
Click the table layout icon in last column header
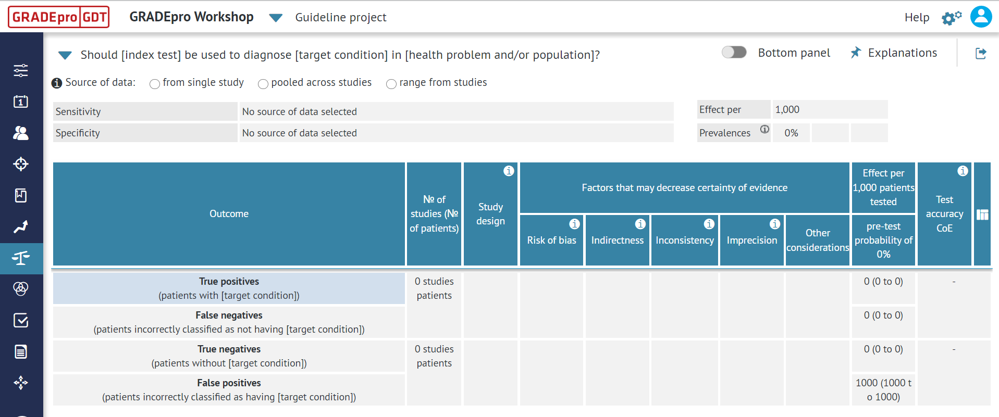pos(983,213)
